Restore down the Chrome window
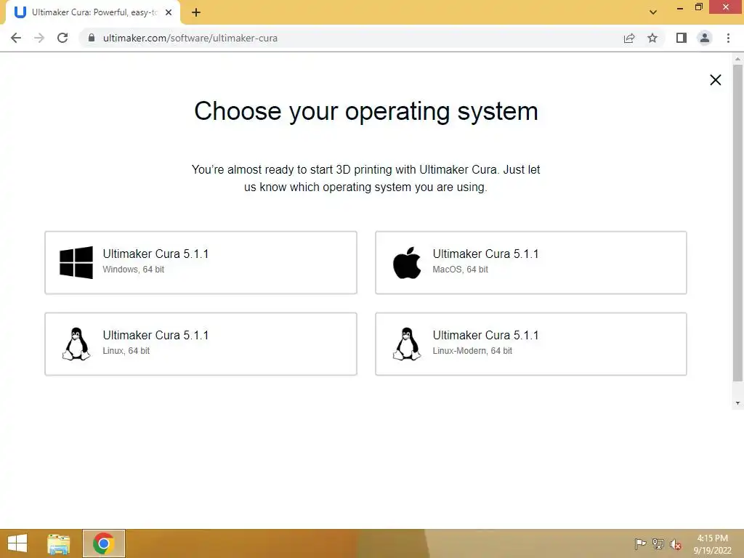The image size is (744, 558). tap(698, 7)
